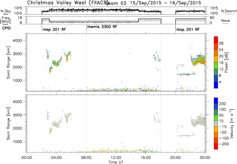
Task: Click the '200' tick on the Velocity colorbar
Action: click(222, 104)
